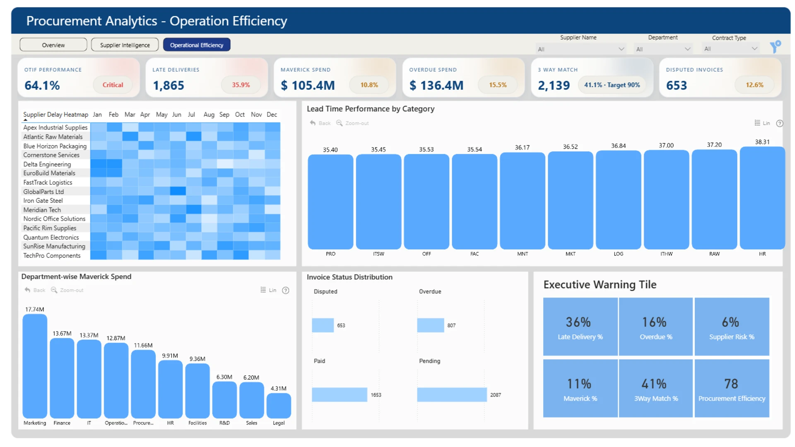Switch to the Supplier Intelligence tab
795x447 pixels.
coord(125,45)
